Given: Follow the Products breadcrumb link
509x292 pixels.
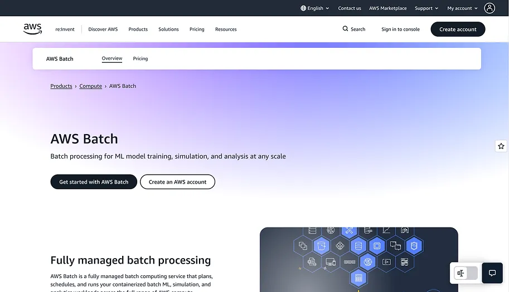Looking at the screenshot, I should 61,86.
